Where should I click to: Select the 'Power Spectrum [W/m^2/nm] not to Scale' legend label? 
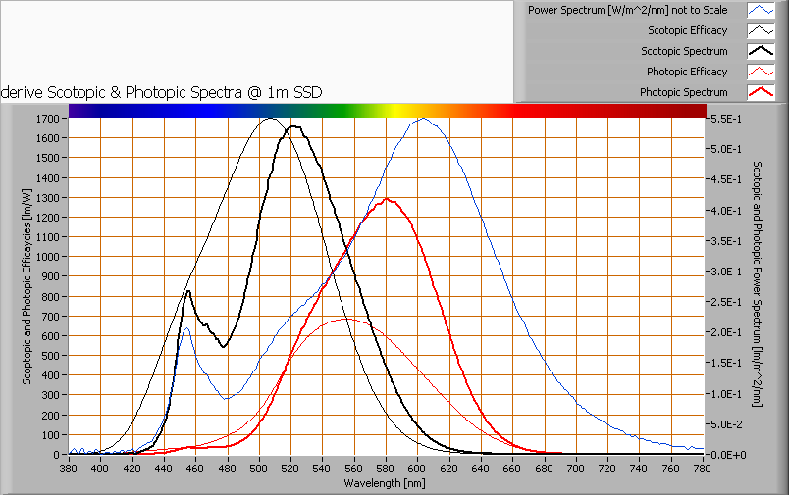pos(627,10)
